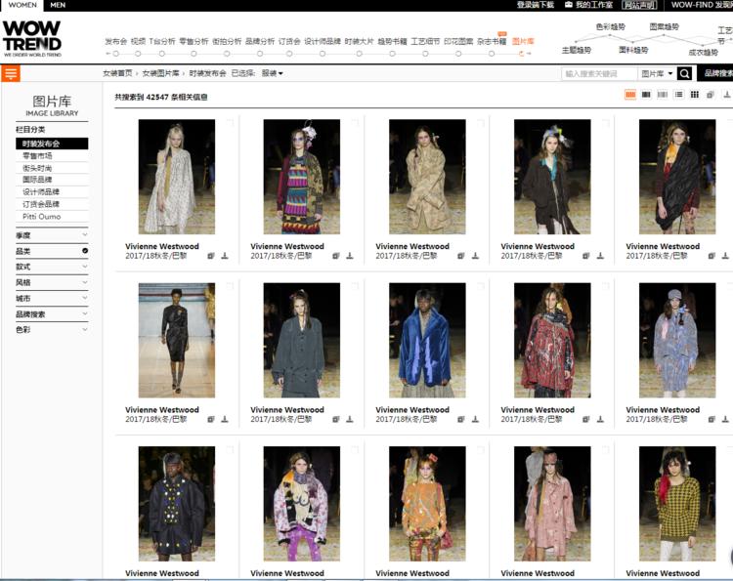733x581 pixels.
Task: Click the 我的工作室 workspace icon
Action: coord(569,5)
